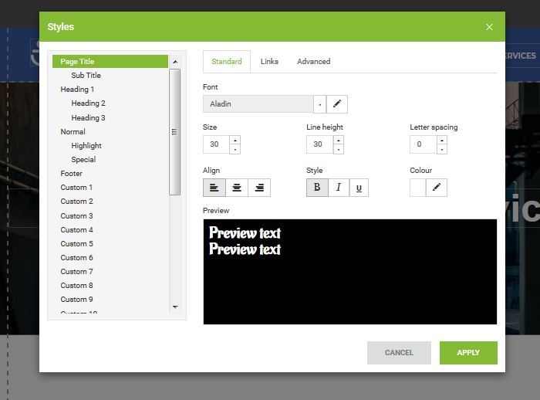Increase the font size with the up arrow
Image resolution: width=540 pixels, height=400 pixels.
point(235,140)
